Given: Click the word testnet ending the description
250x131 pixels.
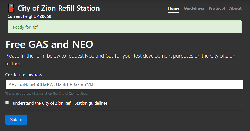Looking at the screenshot, I should (13, 64).
